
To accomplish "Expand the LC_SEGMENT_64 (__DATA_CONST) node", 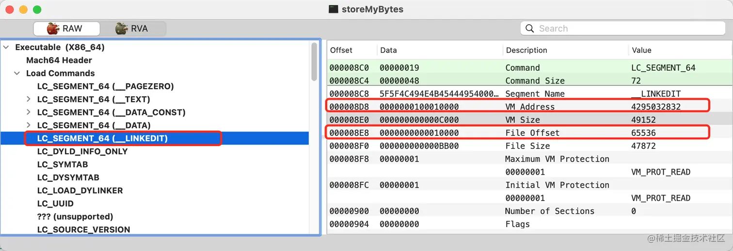I will tap(28, 113).
